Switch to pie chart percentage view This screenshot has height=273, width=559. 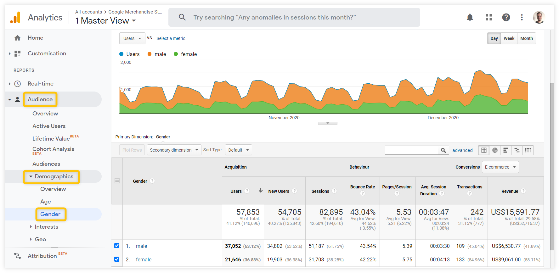tap(495, 150)
